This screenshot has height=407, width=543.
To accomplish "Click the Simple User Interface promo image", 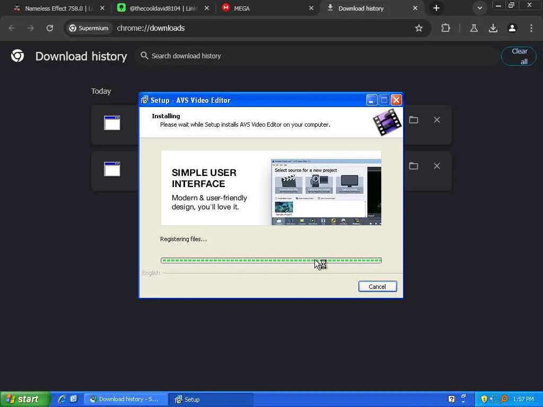I will (x=271, y=188).
